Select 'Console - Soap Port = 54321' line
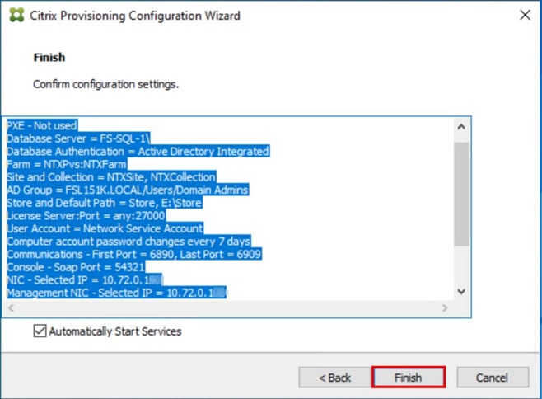 (x=76, y=267)
